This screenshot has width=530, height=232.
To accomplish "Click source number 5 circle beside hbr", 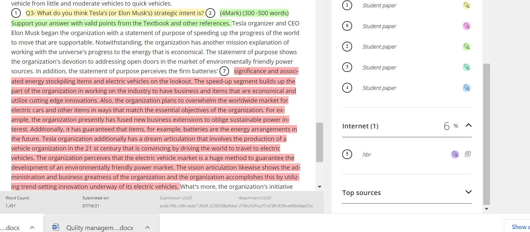I will click(347, 154).
